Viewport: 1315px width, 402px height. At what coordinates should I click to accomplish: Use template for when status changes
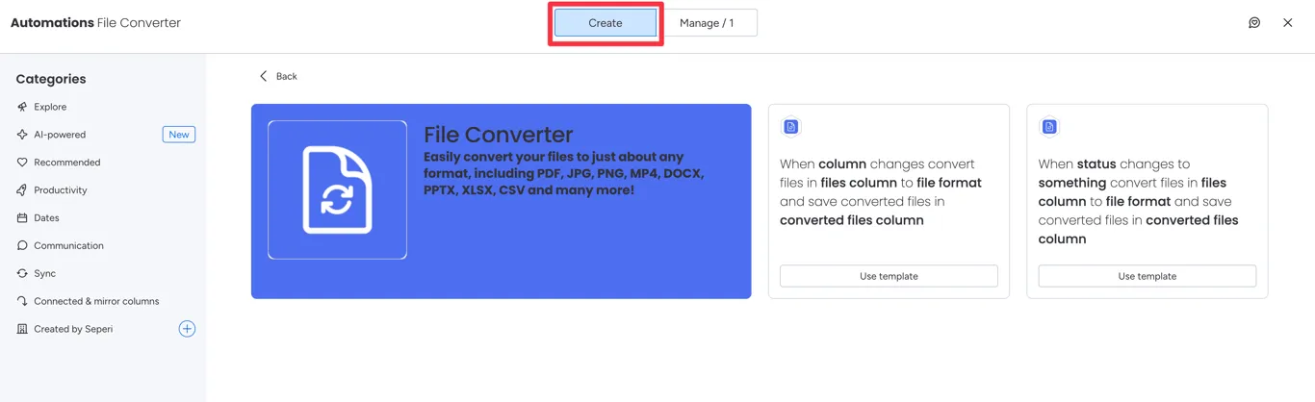click(1147, 276)
